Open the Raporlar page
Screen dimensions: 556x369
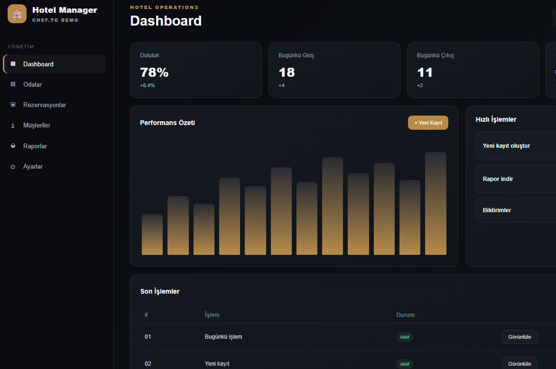coord(54,146)
